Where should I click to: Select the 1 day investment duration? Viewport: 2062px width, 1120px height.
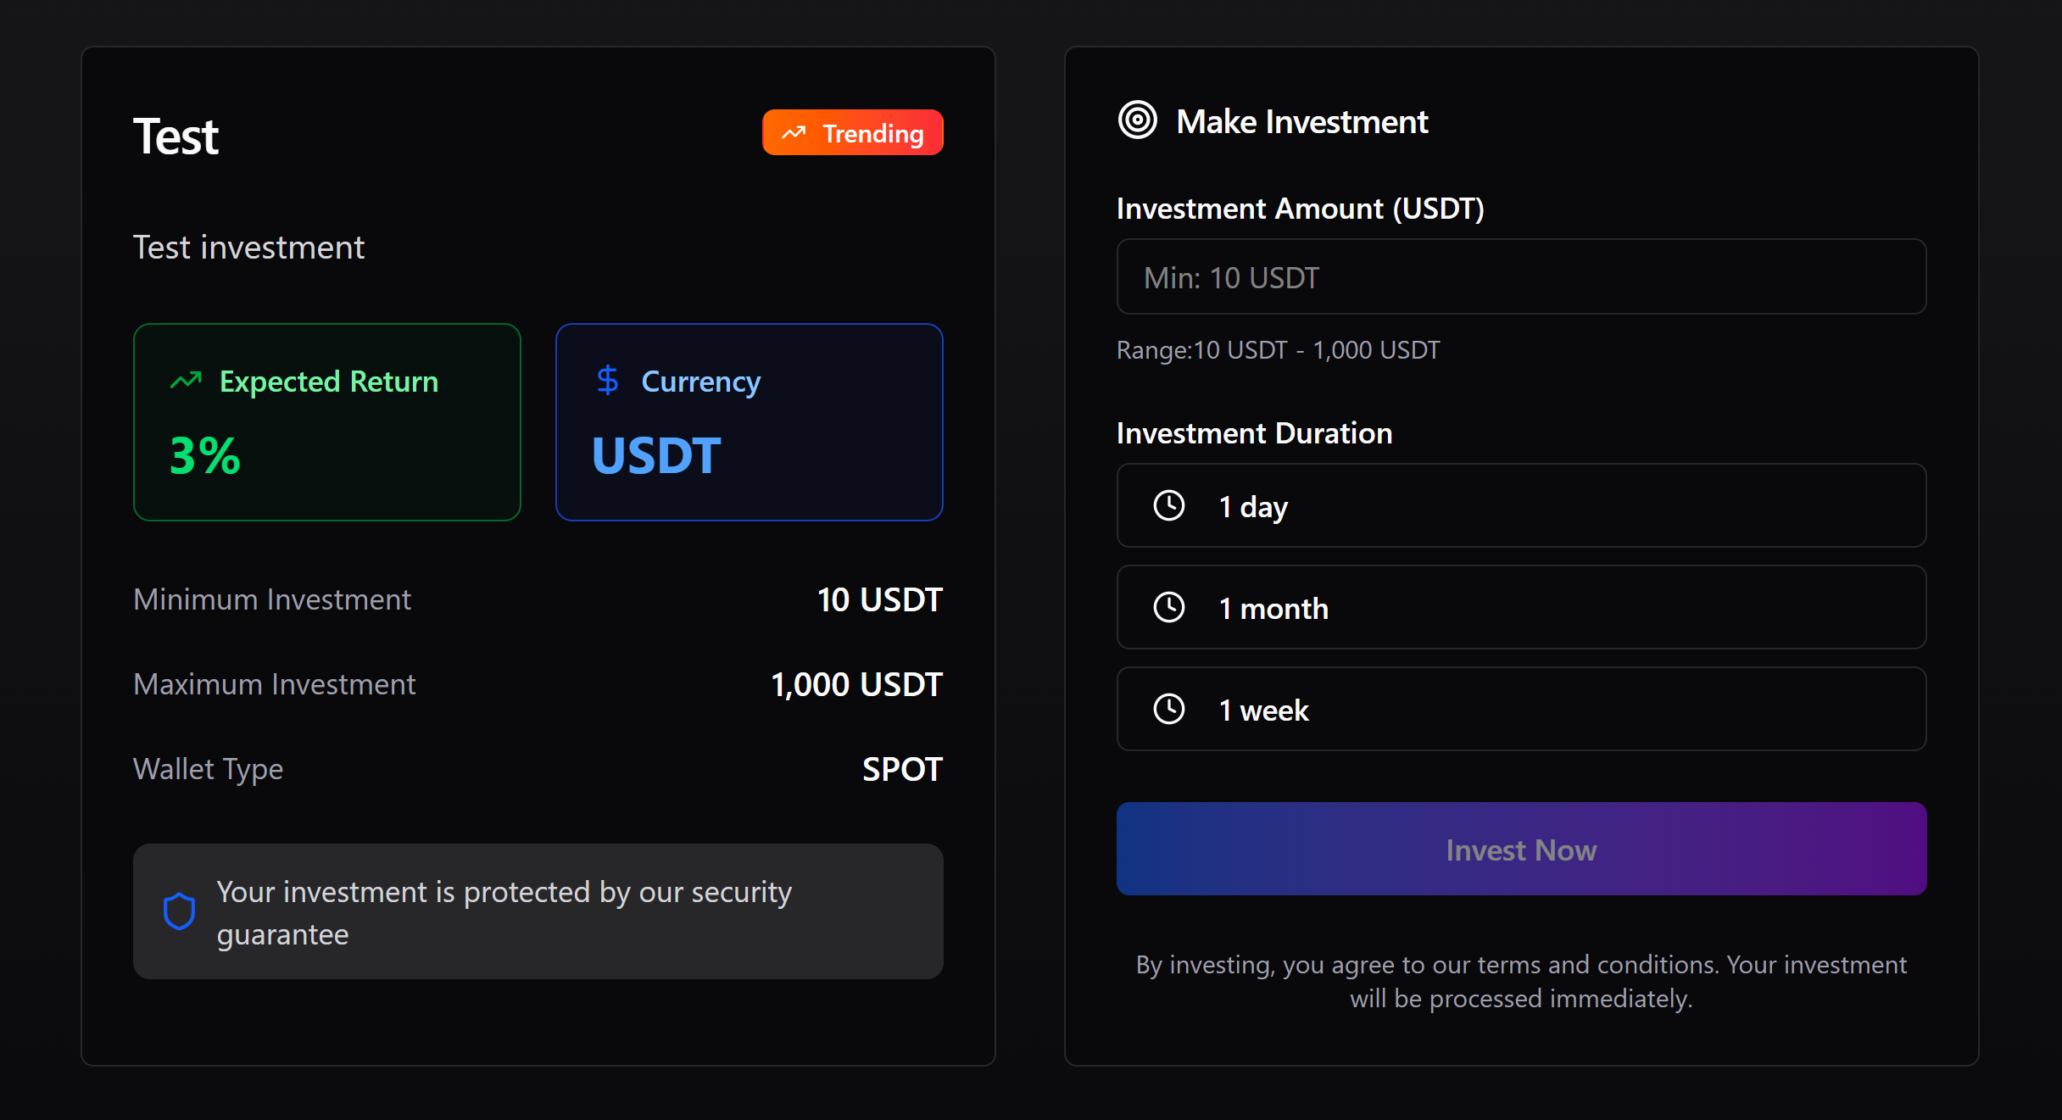pos(1520,505)
